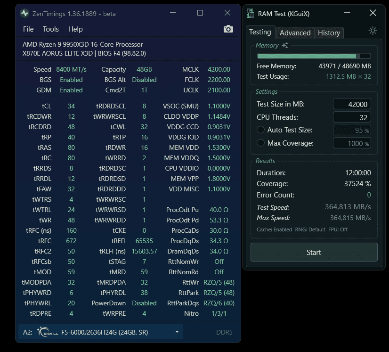
Task: Click the RNG: Default status text
Action: click(310, 229)
